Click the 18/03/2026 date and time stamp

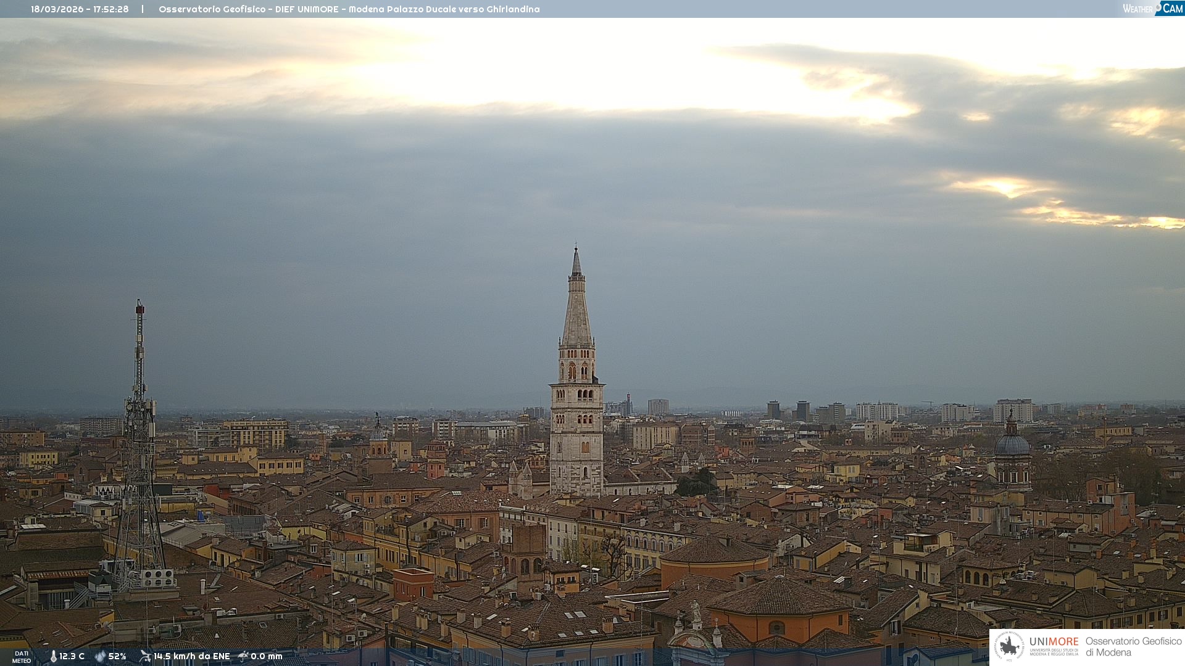80,9
